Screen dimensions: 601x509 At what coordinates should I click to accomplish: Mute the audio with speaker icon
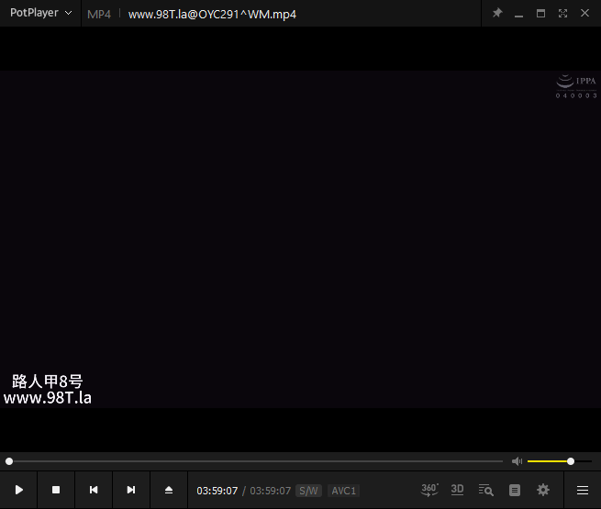(517, 461)
